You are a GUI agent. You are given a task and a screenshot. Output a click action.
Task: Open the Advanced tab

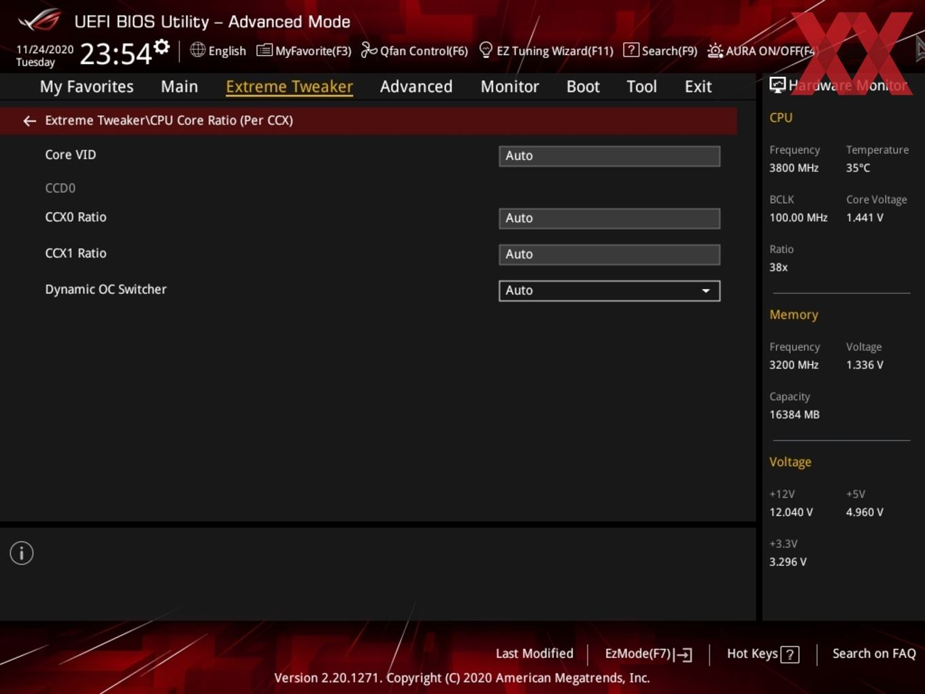click(x=416, y=86)
